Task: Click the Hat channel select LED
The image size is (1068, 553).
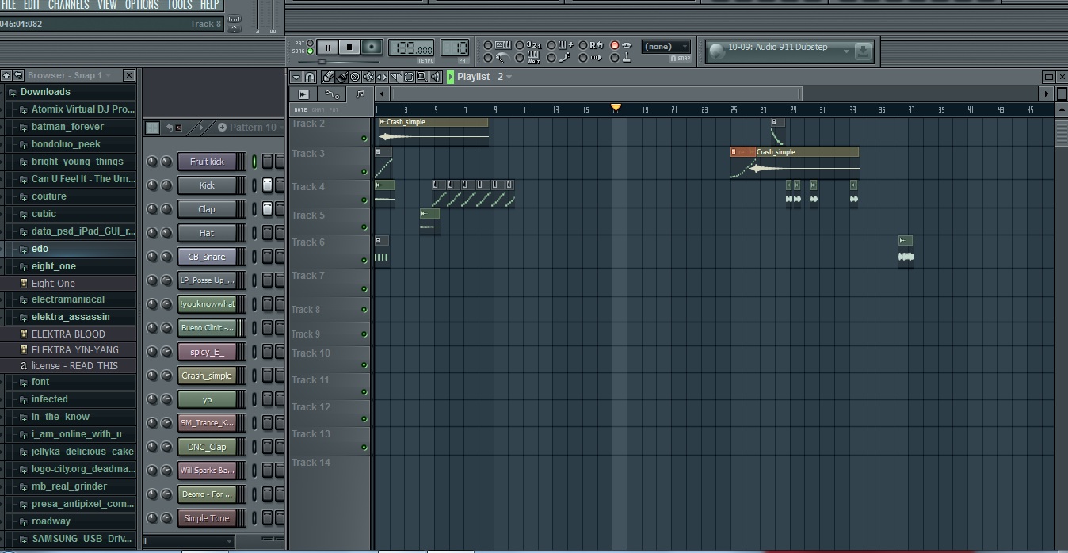Action: pyautogui.click(x=254, y=233)
